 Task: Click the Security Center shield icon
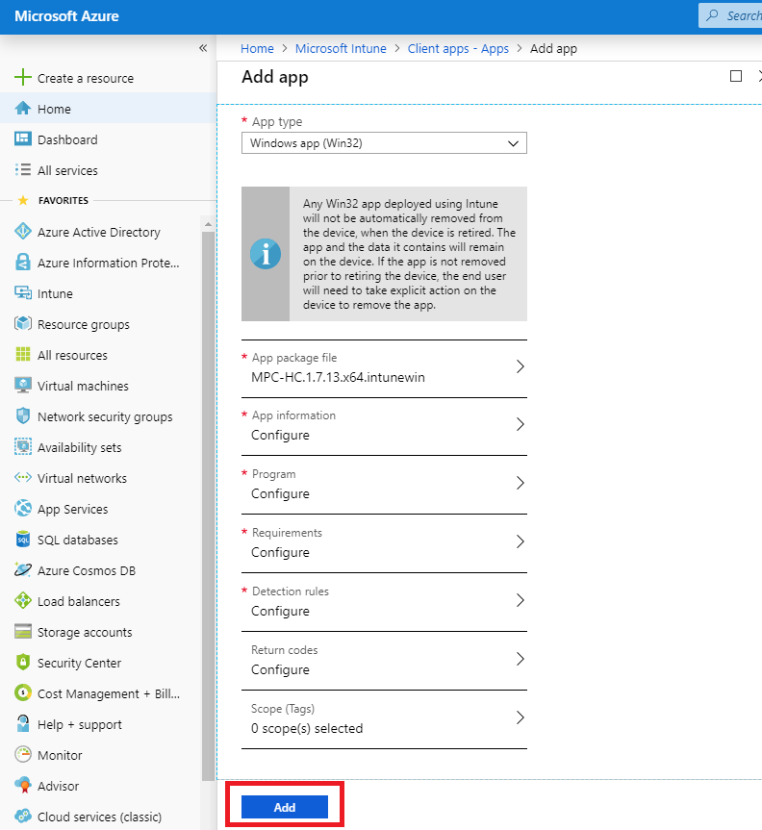coord(23,663)
